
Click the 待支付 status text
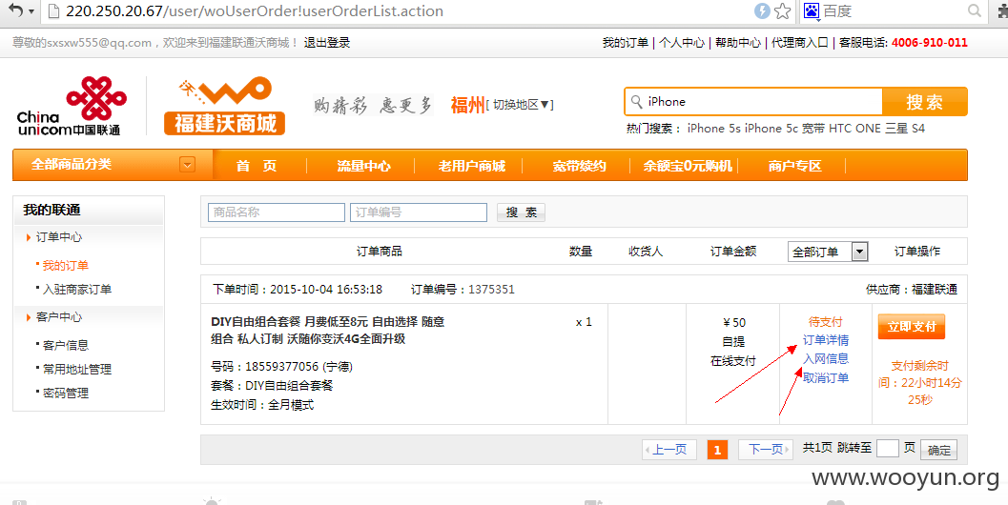point(825,322)
